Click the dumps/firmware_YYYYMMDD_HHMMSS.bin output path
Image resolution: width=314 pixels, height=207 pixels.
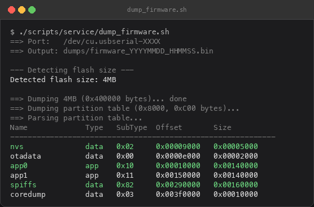click(138, 51)
